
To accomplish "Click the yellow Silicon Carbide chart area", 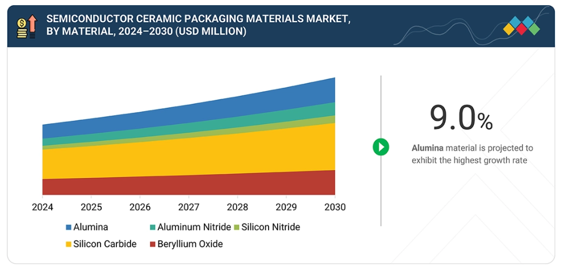I will (x=187, y=156).
